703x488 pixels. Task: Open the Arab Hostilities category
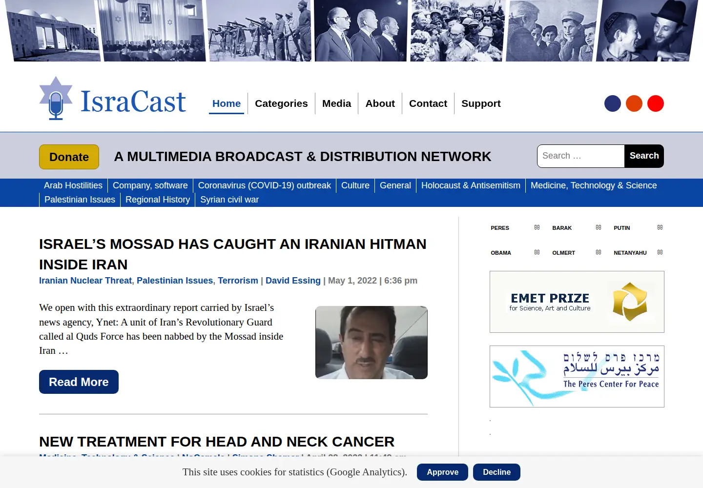tap(73, 185)
